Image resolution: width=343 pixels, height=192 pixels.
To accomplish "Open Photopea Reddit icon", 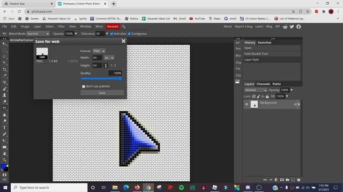I will [285, 27].
